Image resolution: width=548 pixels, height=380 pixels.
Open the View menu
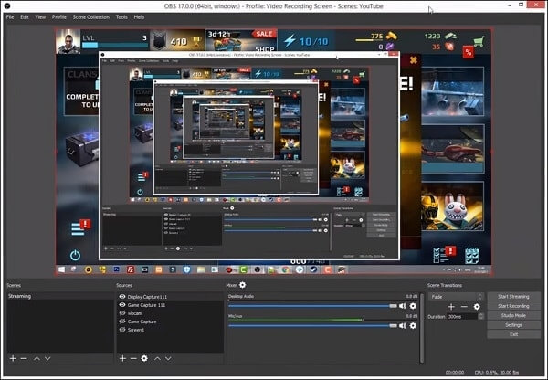[40, 17]
